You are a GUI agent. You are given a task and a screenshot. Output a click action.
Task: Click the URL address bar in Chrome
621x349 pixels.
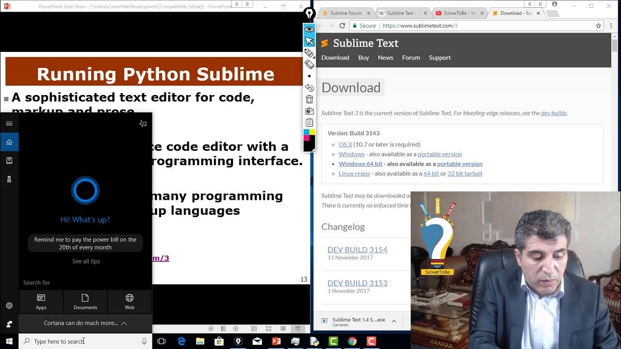475,26
